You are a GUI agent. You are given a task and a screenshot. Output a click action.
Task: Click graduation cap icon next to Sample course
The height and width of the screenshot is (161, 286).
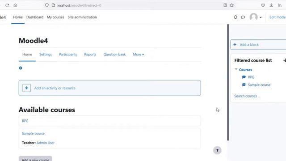pos(244,85)
